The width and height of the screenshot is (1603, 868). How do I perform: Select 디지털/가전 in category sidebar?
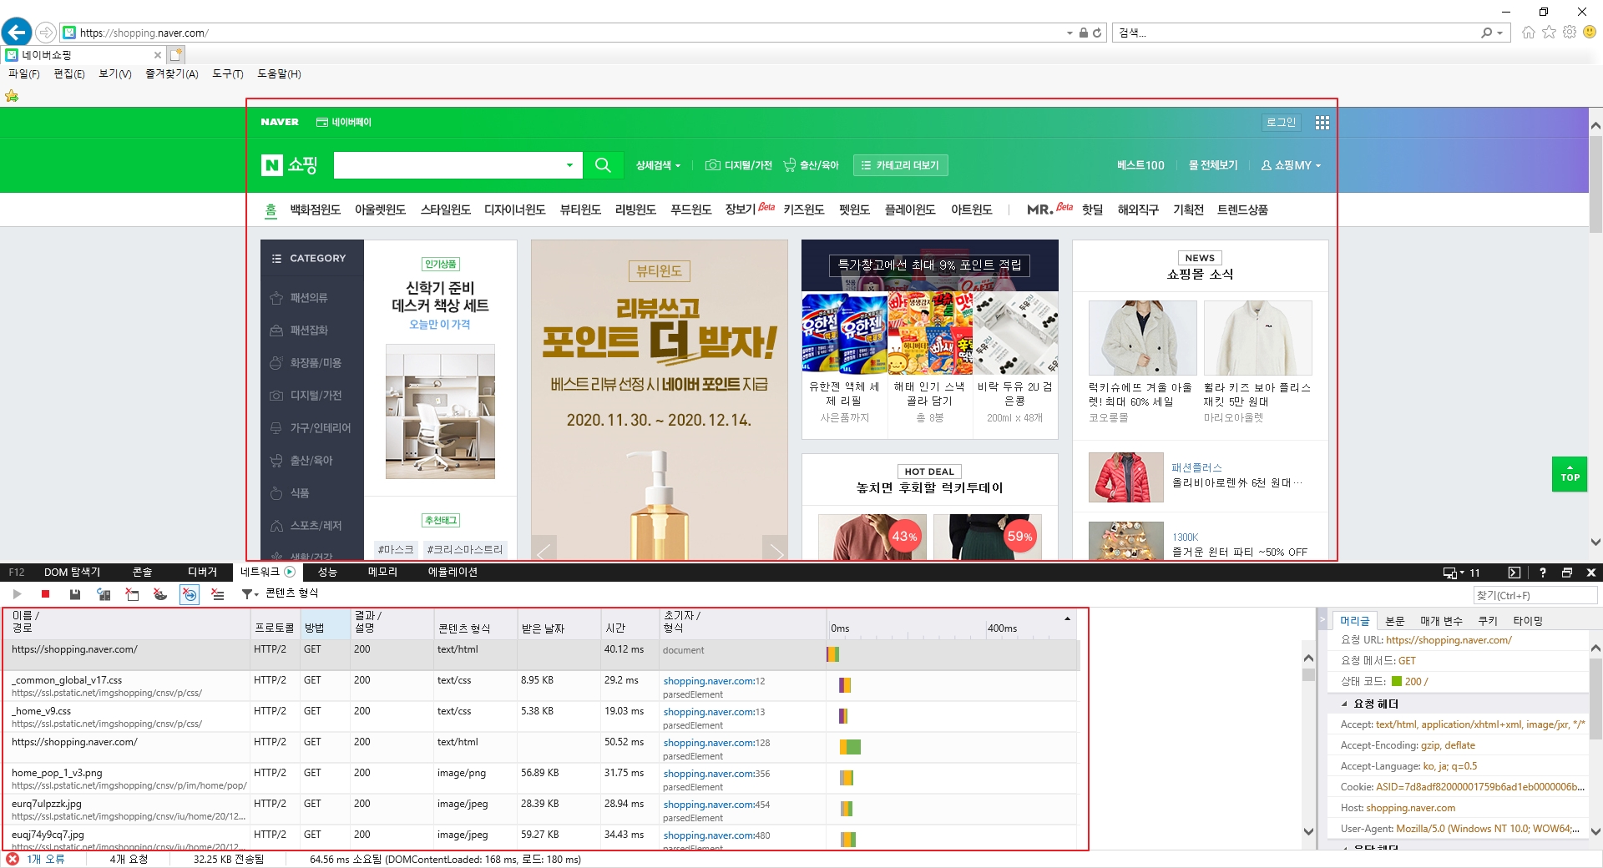(x=306, y=396)
